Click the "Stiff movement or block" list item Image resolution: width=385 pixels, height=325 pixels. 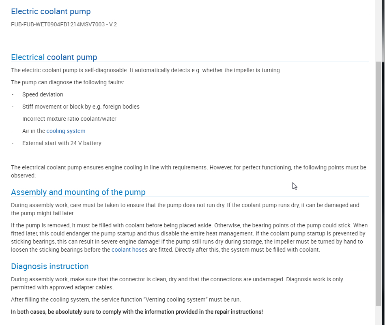[81, 107]
